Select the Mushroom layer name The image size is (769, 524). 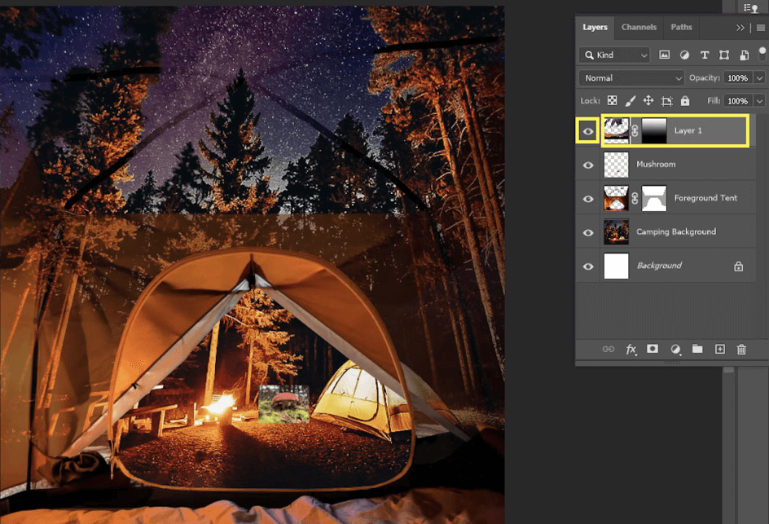tap(656, 165)
